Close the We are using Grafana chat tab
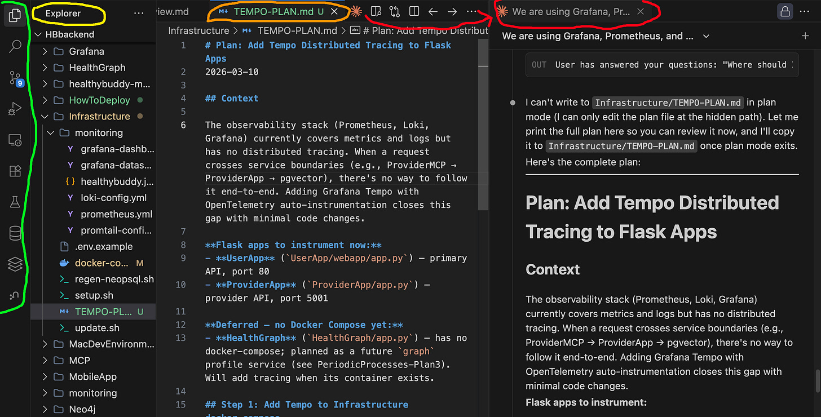The height and width of the screenshot is (417, 821). click(x=641, y=11)
